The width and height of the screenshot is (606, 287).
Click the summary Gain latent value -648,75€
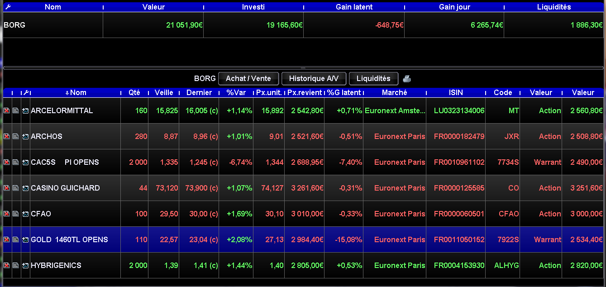tap(389, 25)
